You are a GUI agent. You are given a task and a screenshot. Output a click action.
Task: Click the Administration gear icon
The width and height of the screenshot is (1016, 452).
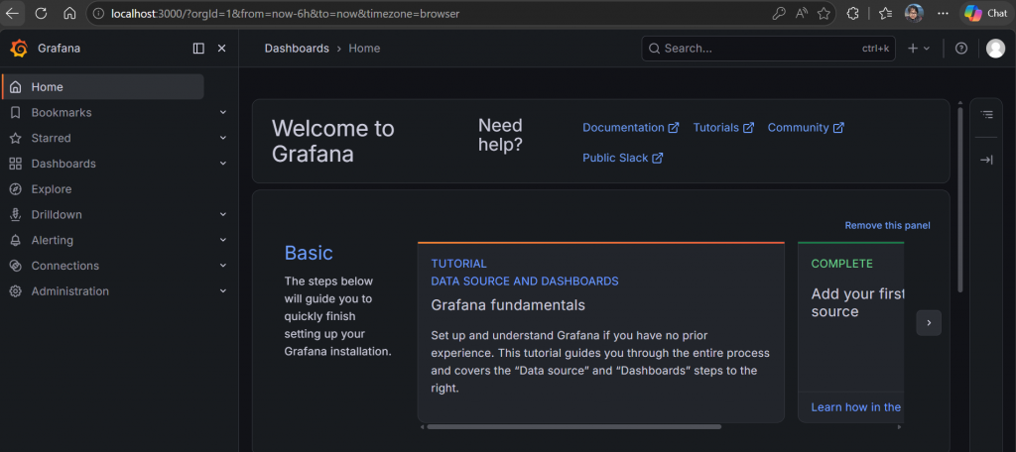tap(16, 291)
